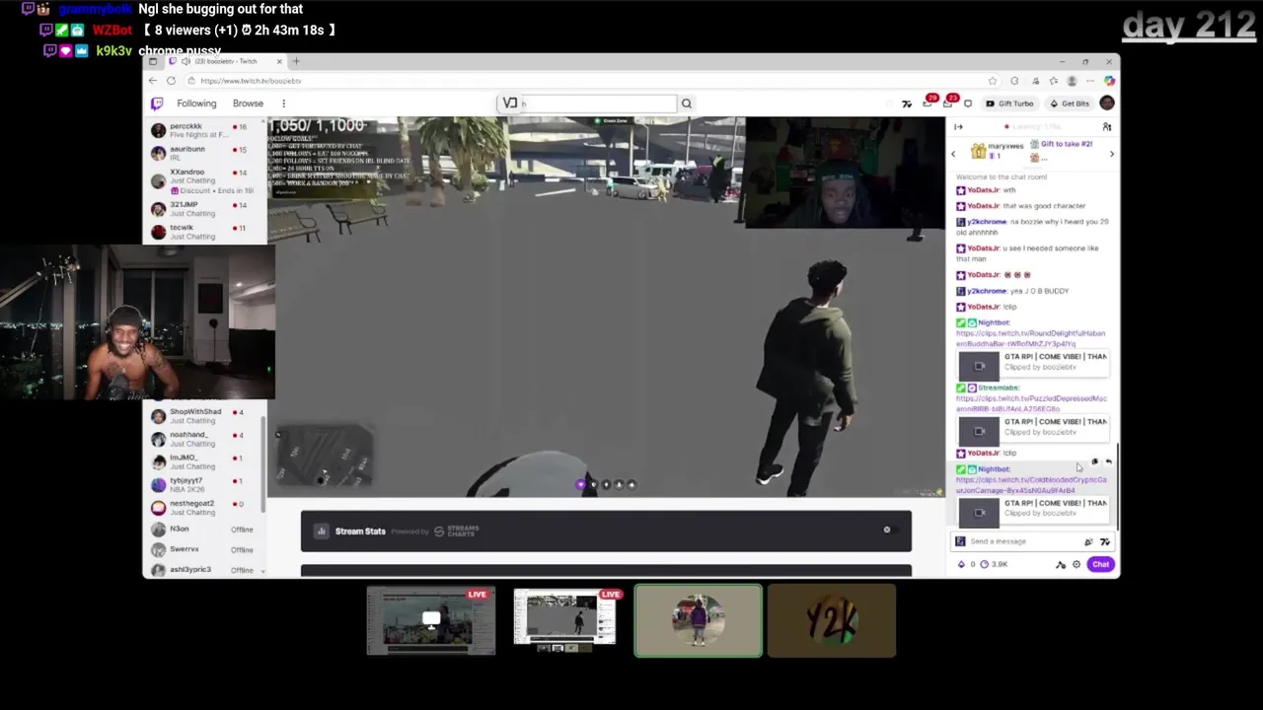Open the ColdbloodedCryptic clip link
The height and width of the screenshot is (710, 1263).
(x=1031, y=484)
